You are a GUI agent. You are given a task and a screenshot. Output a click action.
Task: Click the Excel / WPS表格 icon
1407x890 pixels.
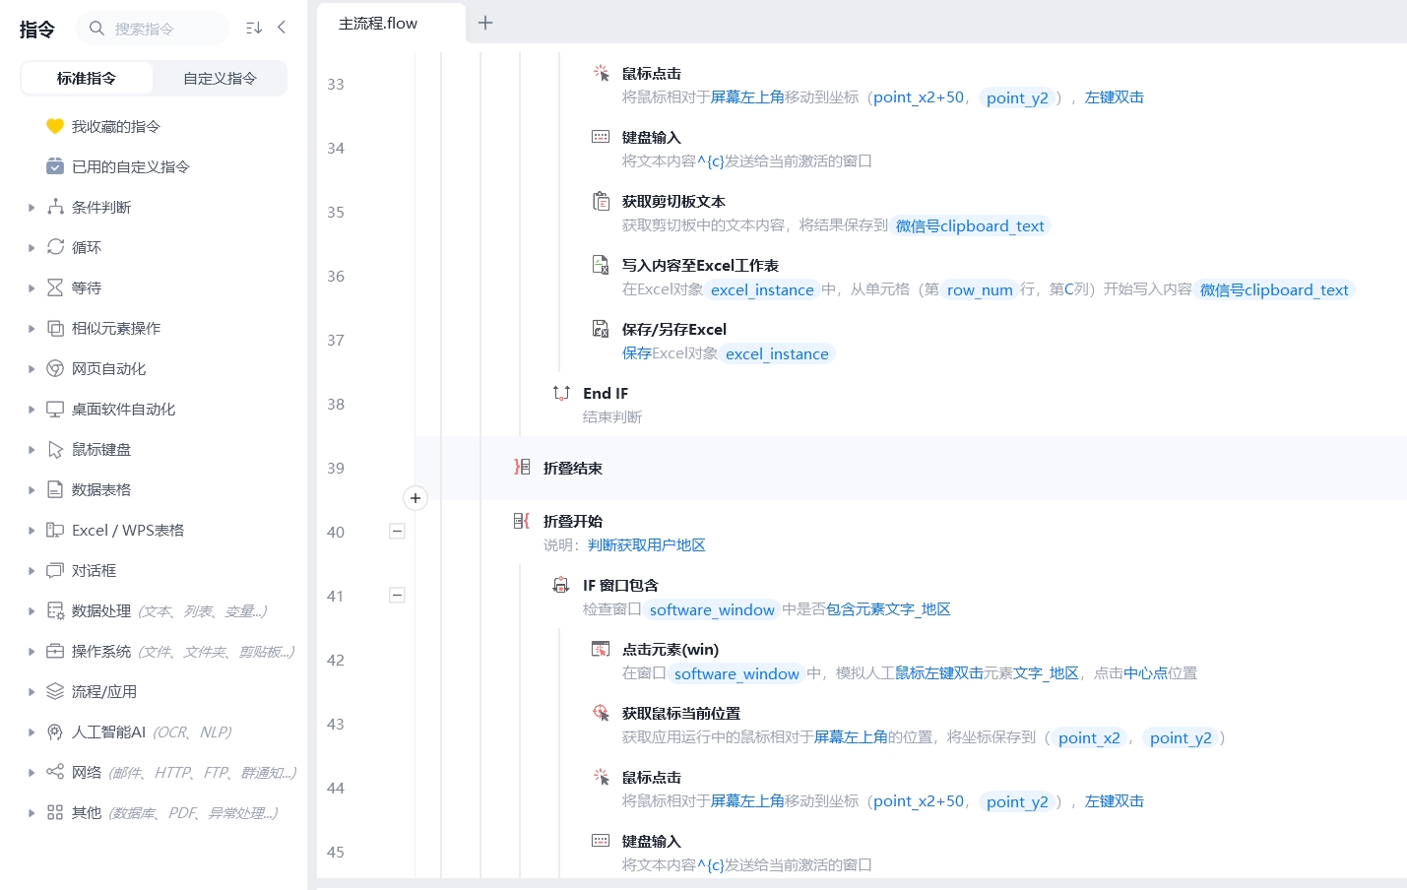pos(55,530)
